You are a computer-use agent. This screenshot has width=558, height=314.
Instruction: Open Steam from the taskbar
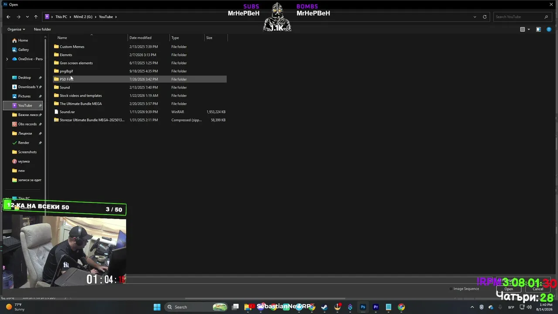click(324, 307)
